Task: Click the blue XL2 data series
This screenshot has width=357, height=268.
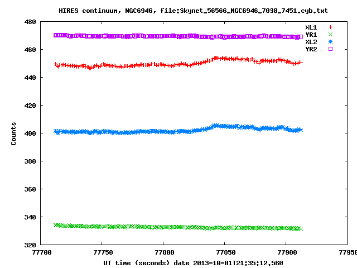Action: [178, 131]
